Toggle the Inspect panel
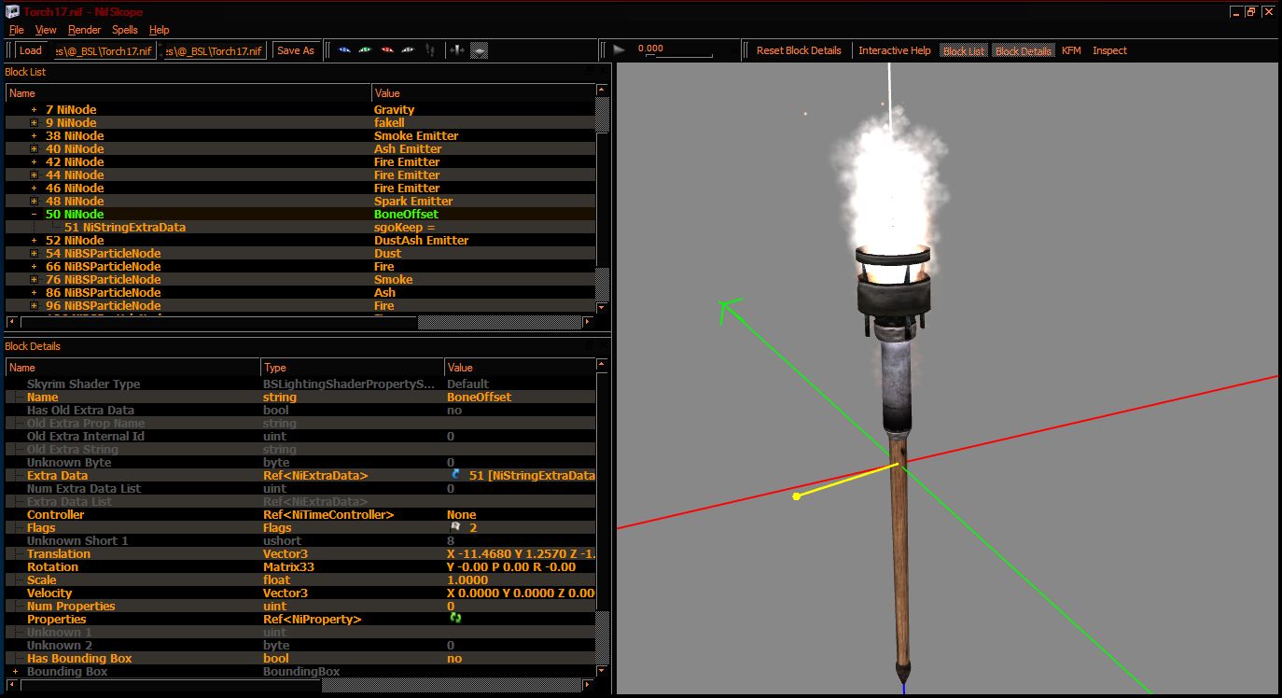Image resolution: width=1282 pixels, height=698 pixels. point(1109,50)
